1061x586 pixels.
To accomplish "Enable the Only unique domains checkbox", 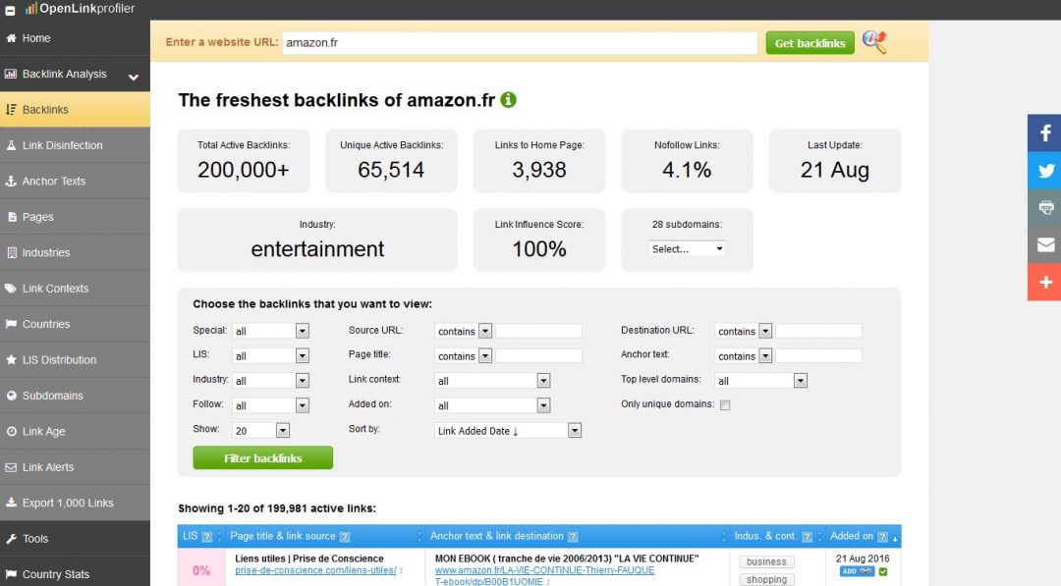I will pos(725,404).
